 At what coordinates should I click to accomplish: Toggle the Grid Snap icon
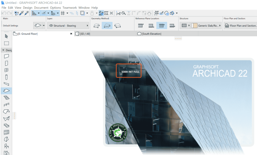click(x=63, y=13)
